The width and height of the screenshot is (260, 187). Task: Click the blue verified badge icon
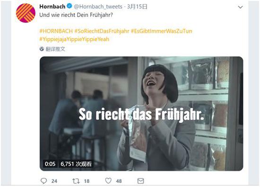[x=69, y=6]
